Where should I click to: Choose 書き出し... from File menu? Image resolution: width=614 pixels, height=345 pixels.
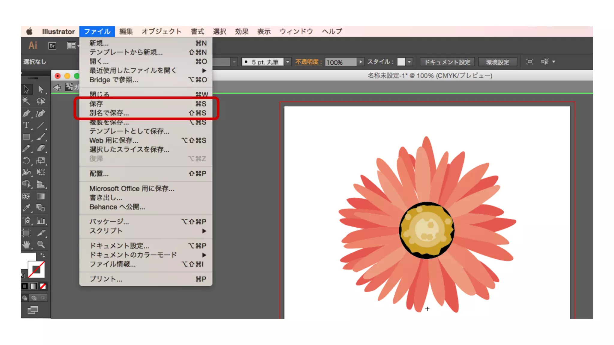(x=106, y=198)
